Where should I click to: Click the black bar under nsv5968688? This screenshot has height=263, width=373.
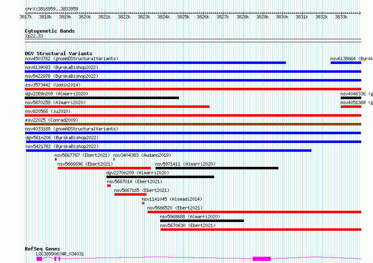pyautogui.click(x=202, y=221)
